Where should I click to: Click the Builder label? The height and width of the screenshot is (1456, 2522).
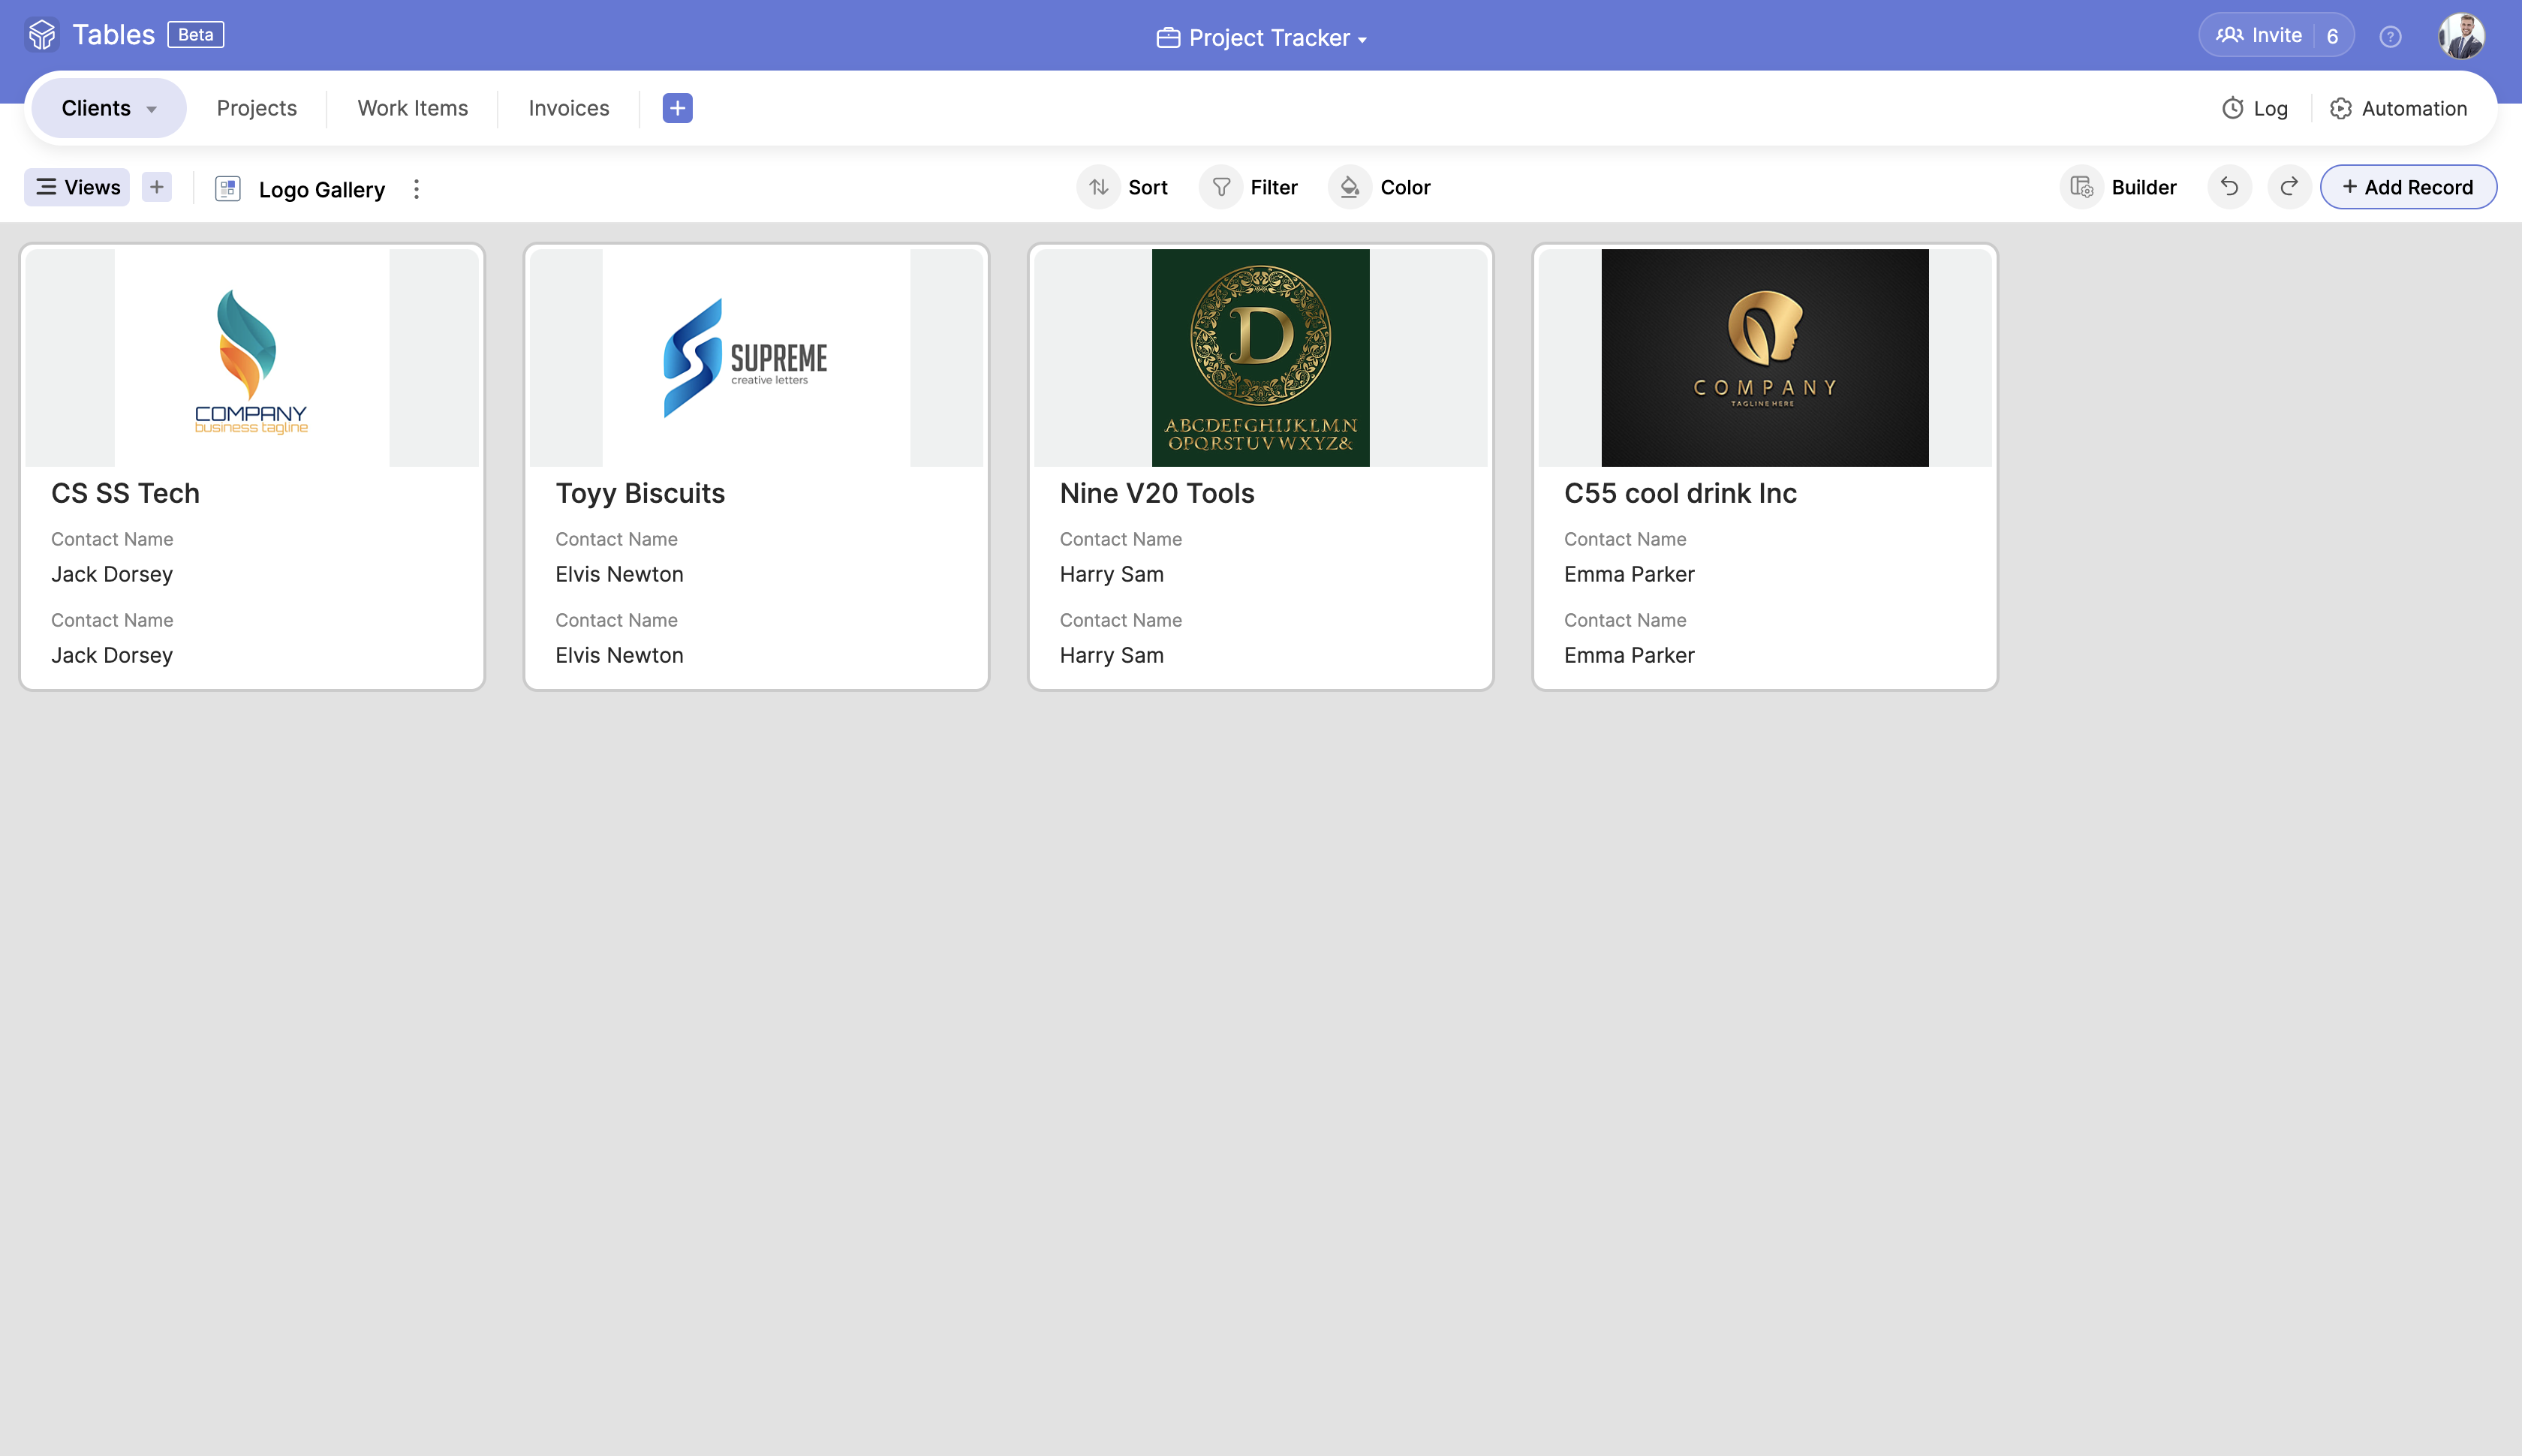(x=2144, y=187)
